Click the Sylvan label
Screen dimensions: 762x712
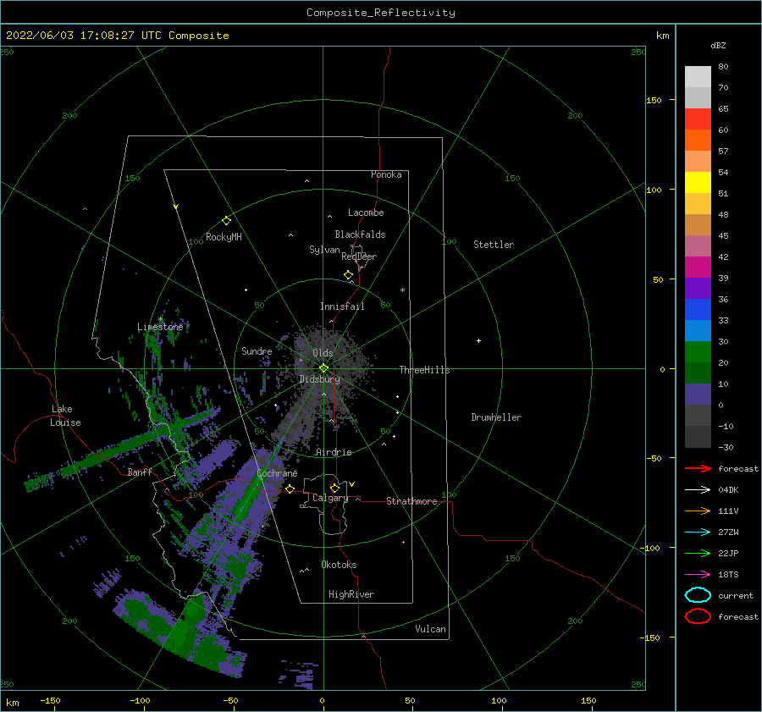click(324, 250)
